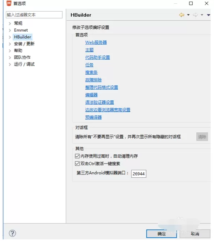The image size is (214, 241).
Task: Expand the Emmet tree node
Action: coord(10,30)
